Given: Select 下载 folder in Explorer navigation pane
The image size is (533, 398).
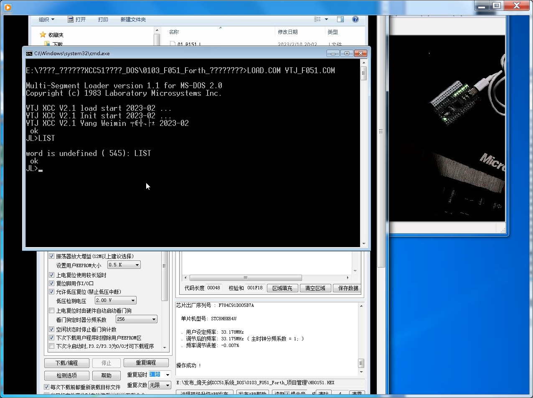Looking at the screenshot, I should [58, 44].
